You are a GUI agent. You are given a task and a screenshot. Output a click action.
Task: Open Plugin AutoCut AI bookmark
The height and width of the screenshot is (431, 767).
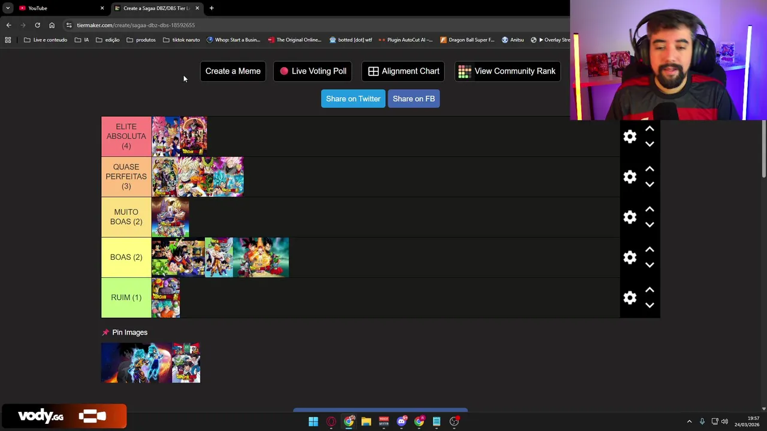pos(406,40)
